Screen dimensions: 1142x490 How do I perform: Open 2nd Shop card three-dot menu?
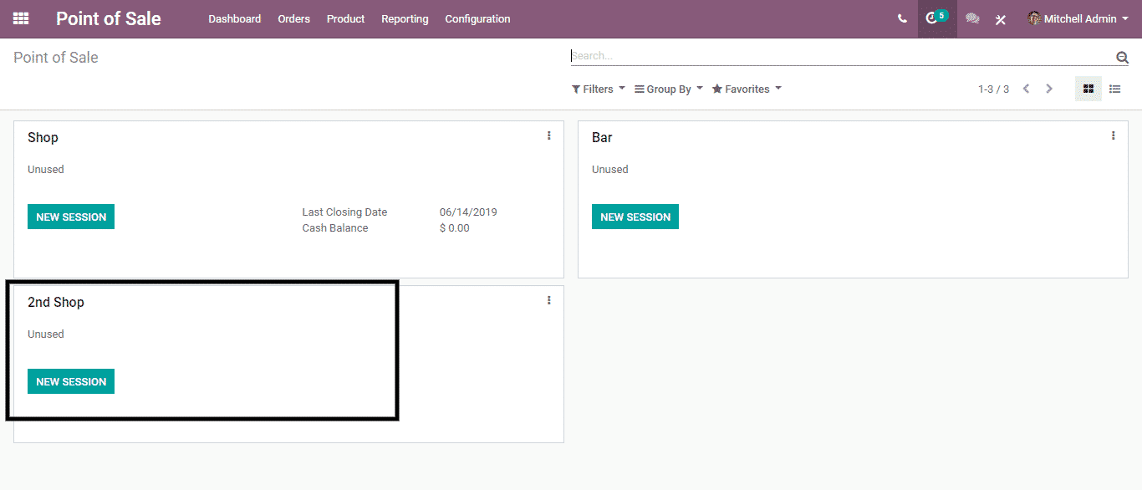[548, 300]
